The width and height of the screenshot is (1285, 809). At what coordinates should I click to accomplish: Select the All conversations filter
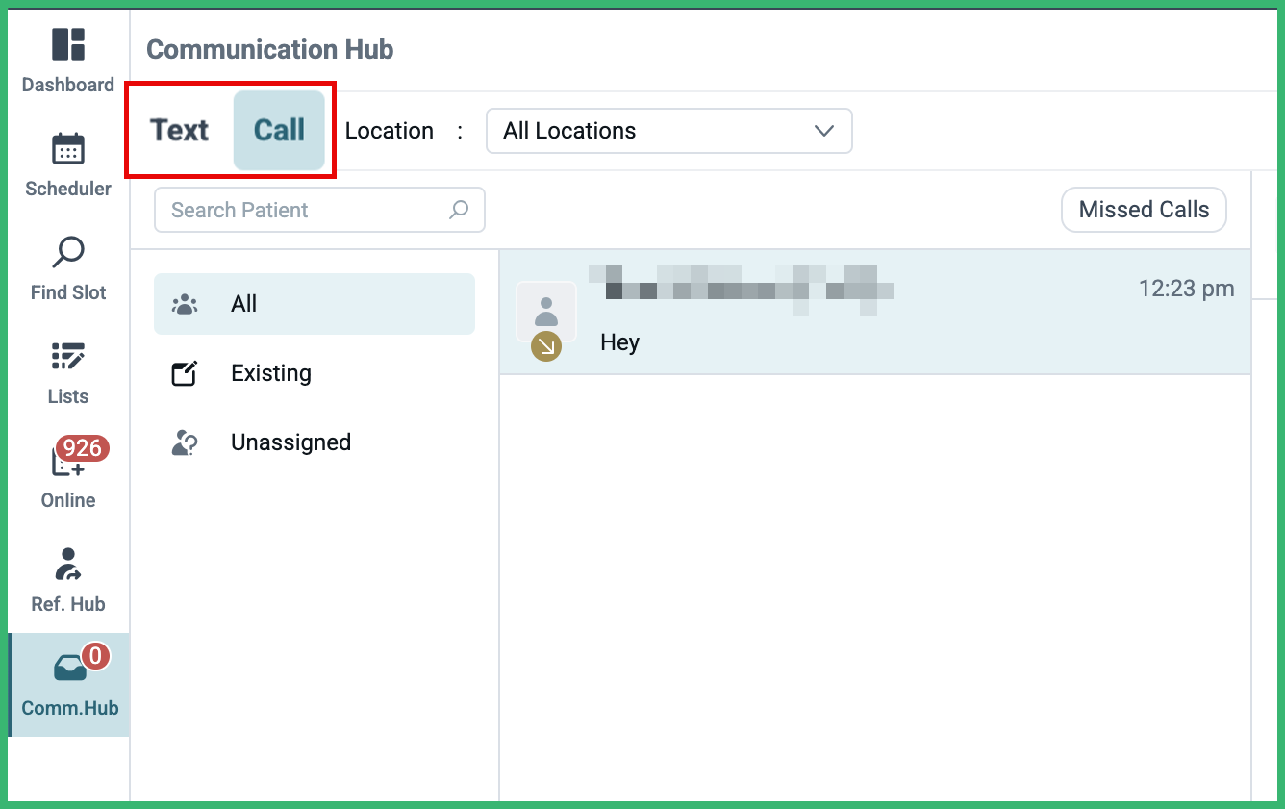(243, 304)
